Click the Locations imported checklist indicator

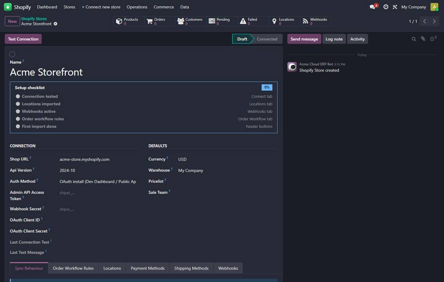[x=18, y=104]
